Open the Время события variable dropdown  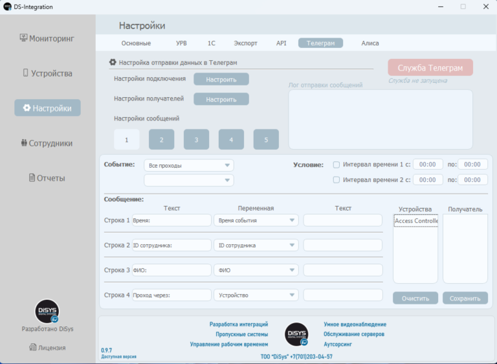[256, 220]
